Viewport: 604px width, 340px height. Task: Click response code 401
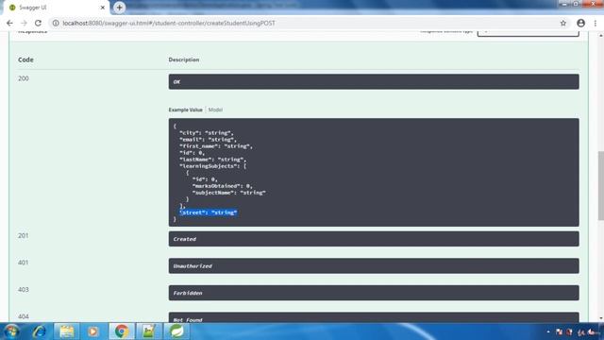click(23, 263)
